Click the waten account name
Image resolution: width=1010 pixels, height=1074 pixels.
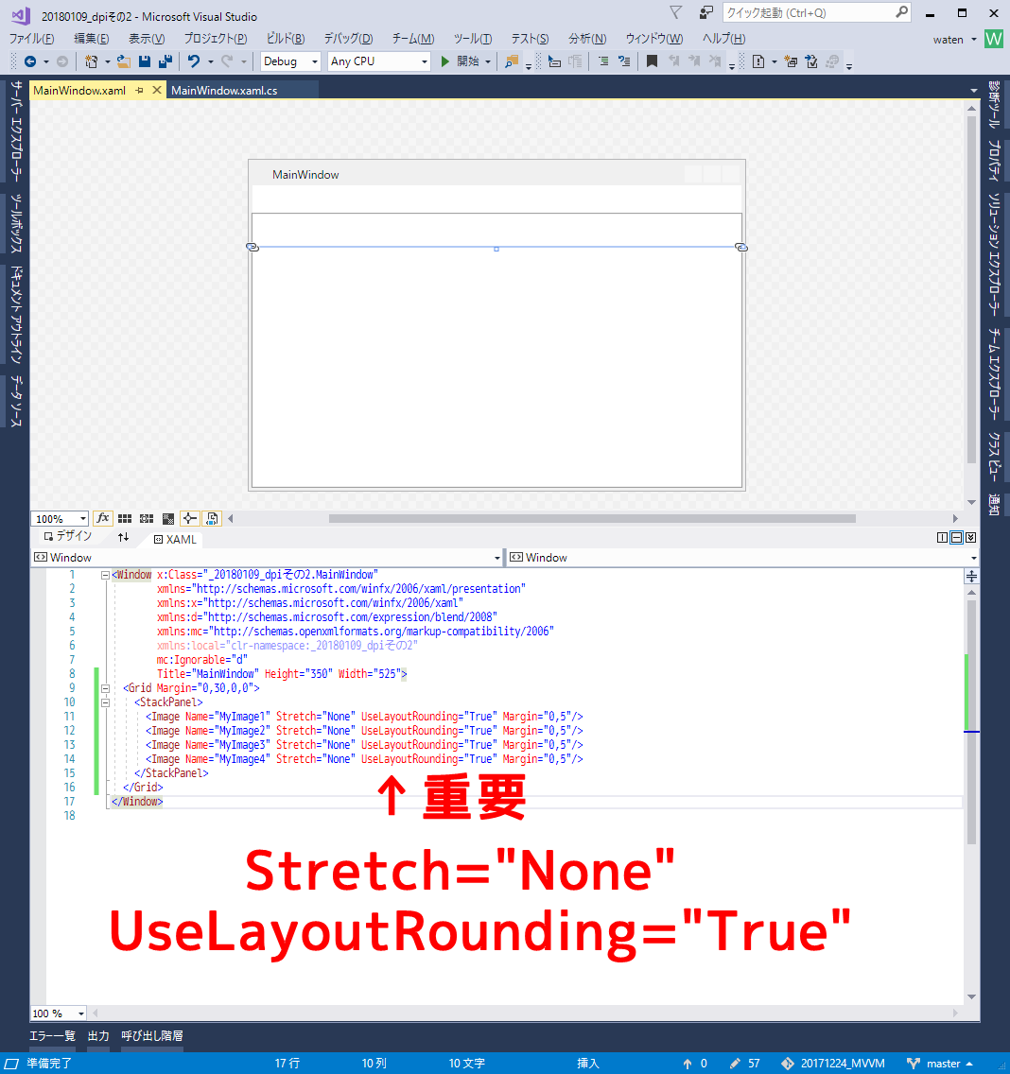pyautogui.click(x=948, y=40)
